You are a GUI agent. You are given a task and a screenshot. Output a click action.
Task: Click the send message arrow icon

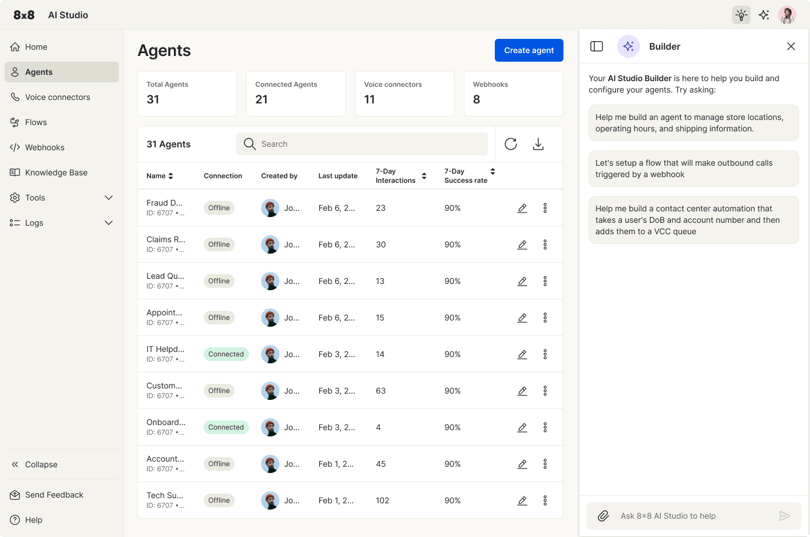pos(784,516)
